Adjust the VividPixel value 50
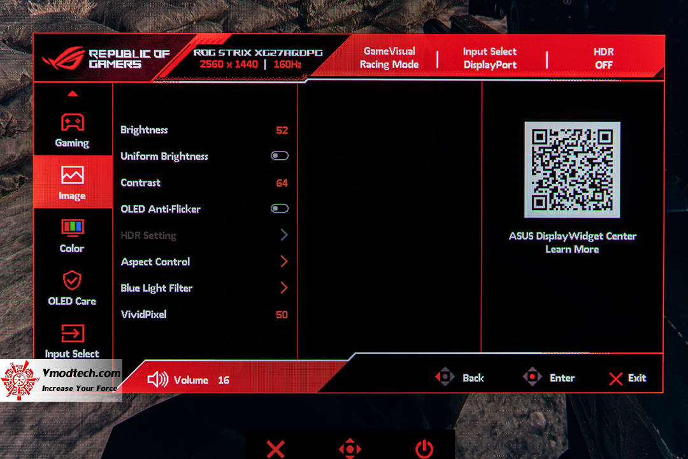Screen dimensions: 688x459 coord(282,314)
